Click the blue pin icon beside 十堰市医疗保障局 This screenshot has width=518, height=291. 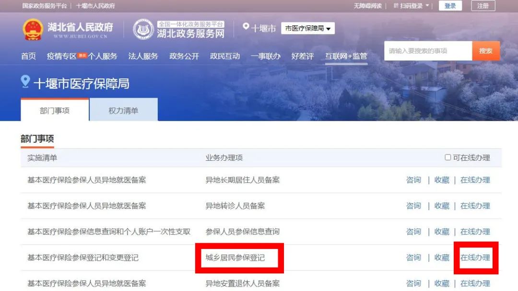tap(25, 81)
